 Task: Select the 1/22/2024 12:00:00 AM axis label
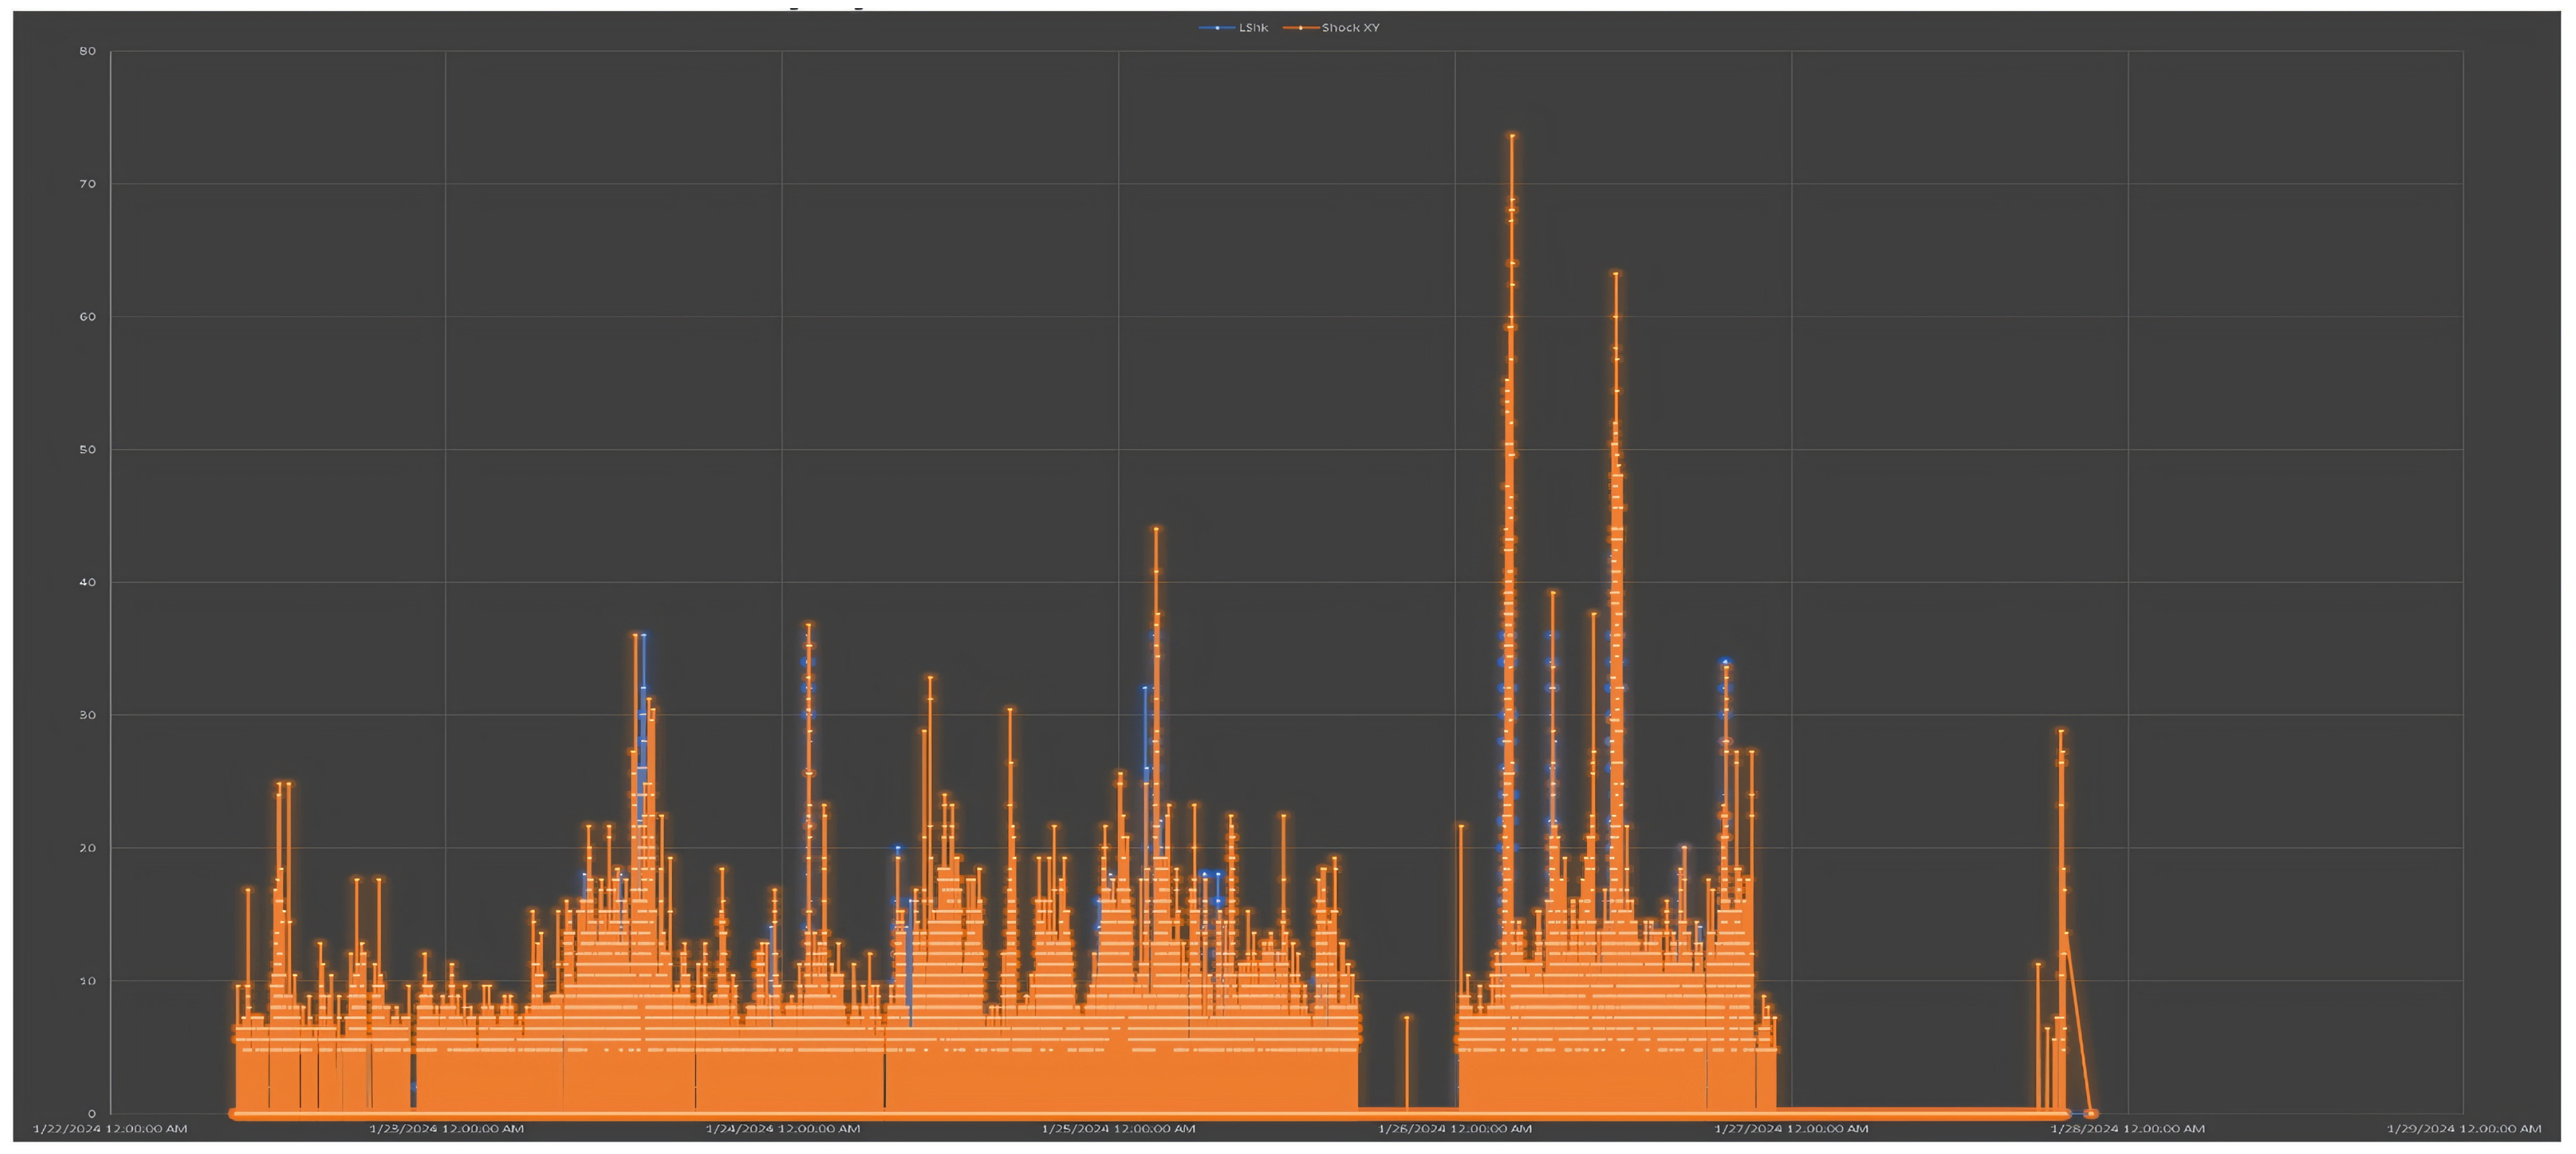coord(110,1129)
